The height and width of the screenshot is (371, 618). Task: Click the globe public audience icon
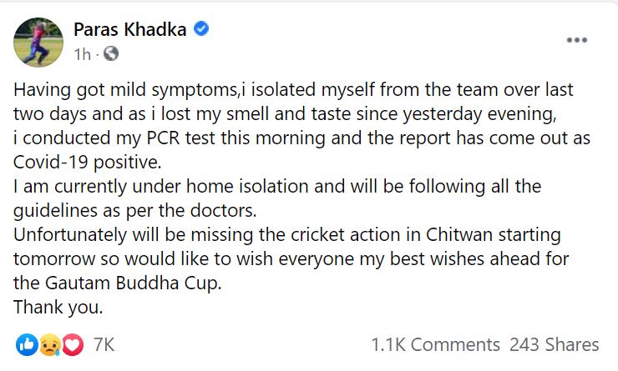click(x=111, y=54)
